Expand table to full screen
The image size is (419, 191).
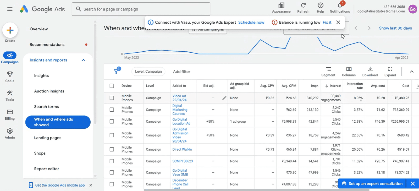point(390,69)
